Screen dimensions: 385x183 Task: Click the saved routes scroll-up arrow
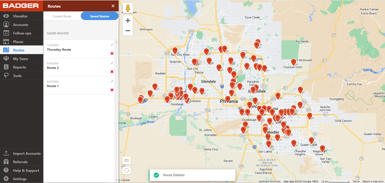[x=116, y=42]
